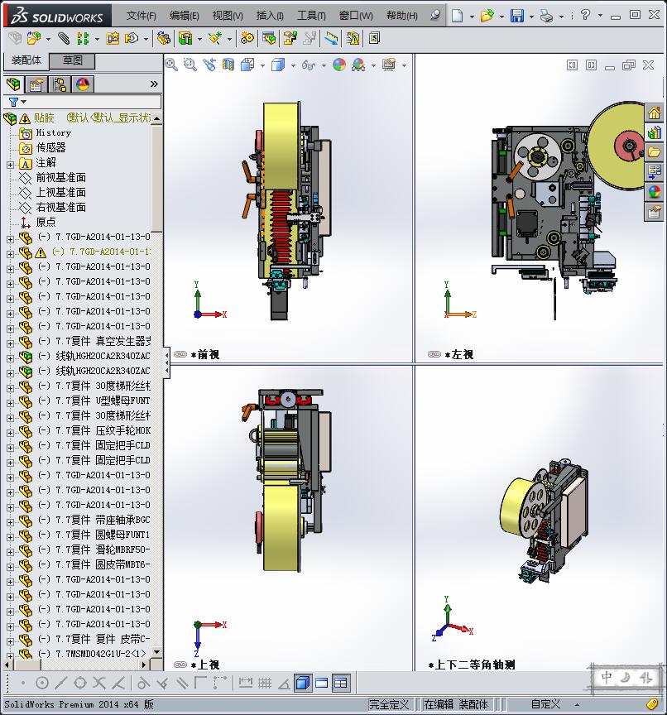The image size is (667, 715).
Task: Click the Insert Components icon
Action: (x=33, y=38)
